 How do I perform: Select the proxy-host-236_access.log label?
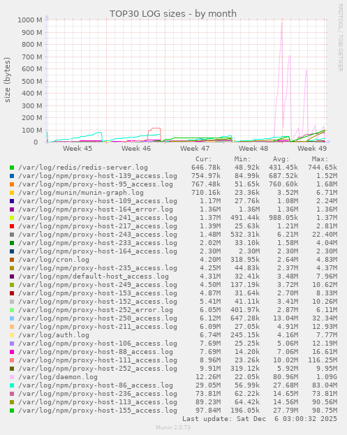(x=98, y=394)
